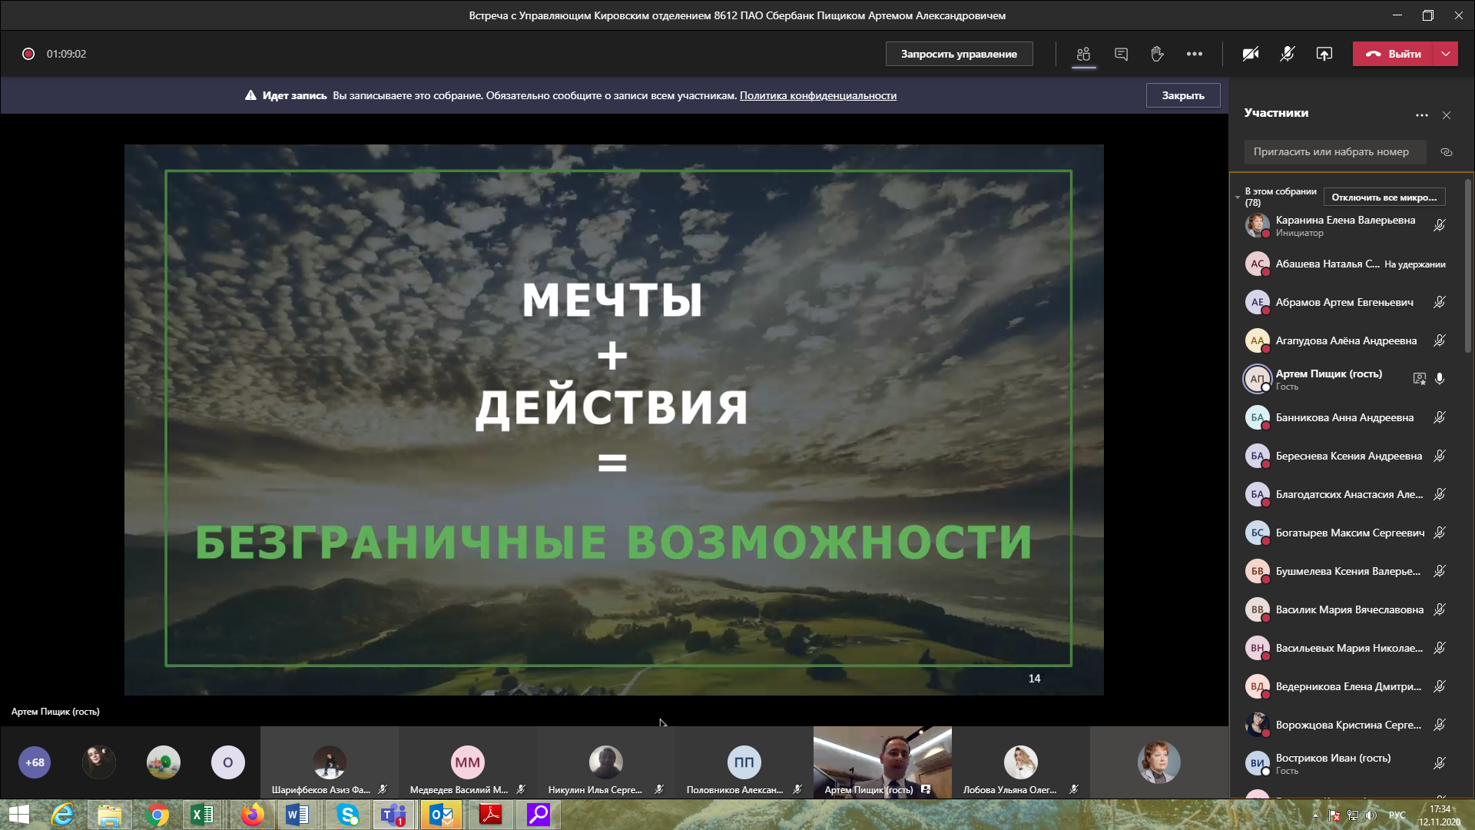The height and width of the screenshot is (830, 1475).
Task: Close the Участники panel
Action: tap(1447, 115)
